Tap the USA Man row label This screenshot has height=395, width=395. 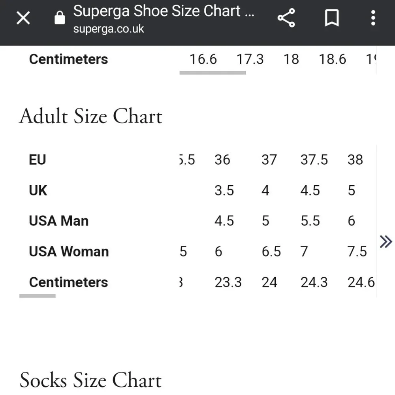click(x=58, y=221)
